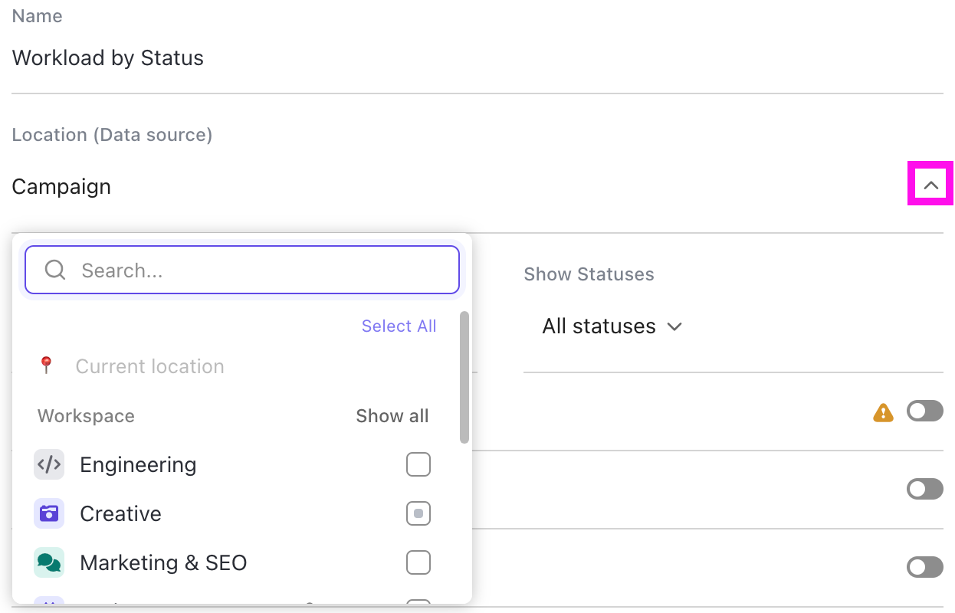Click the location list scrollbar

point(464,377)
